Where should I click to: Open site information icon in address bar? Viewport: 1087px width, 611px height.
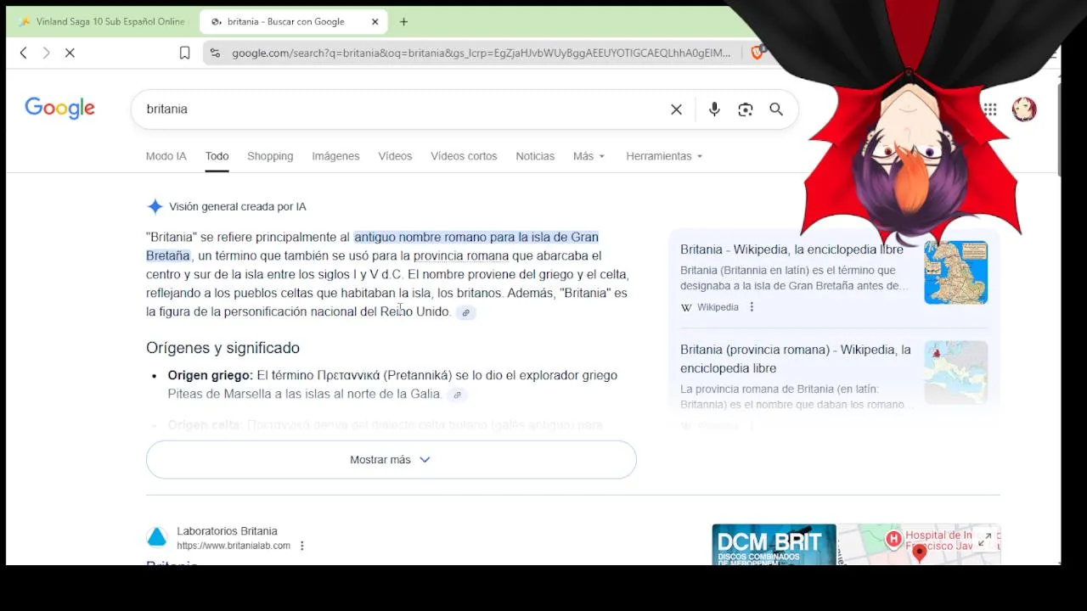215,53
